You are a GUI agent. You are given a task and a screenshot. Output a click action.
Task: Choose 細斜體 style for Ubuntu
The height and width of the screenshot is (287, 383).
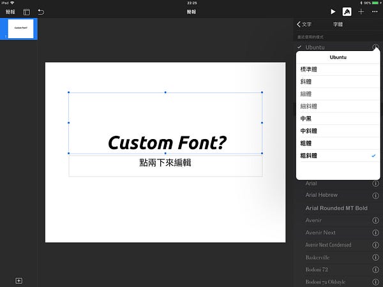(338, 107)
